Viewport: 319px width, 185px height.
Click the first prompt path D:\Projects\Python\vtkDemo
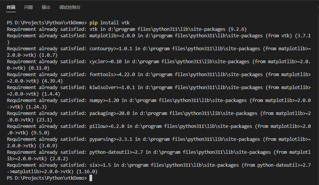pos(49,23)
